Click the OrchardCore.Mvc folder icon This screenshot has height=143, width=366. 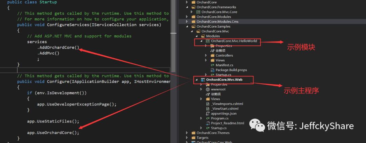198,31
